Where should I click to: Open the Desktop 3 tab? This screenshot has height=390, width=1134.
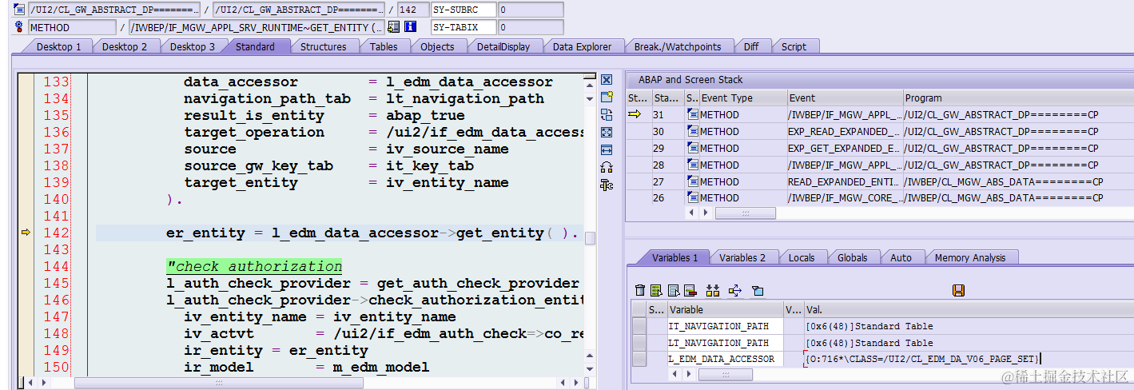[192, 46]
